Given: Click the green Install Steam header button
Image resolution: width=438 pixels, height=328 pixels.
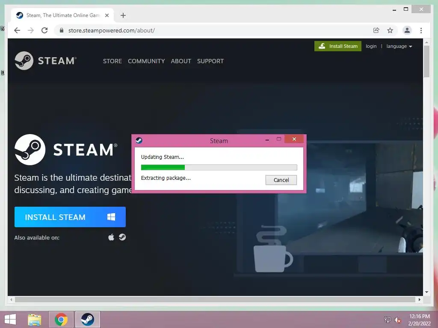Looking at the screenshot, I should click(338, 46).
